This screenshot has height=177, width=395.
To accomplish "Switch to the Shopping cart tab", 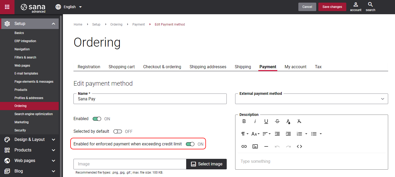I will pyautogui.click(x=122, y=67).
